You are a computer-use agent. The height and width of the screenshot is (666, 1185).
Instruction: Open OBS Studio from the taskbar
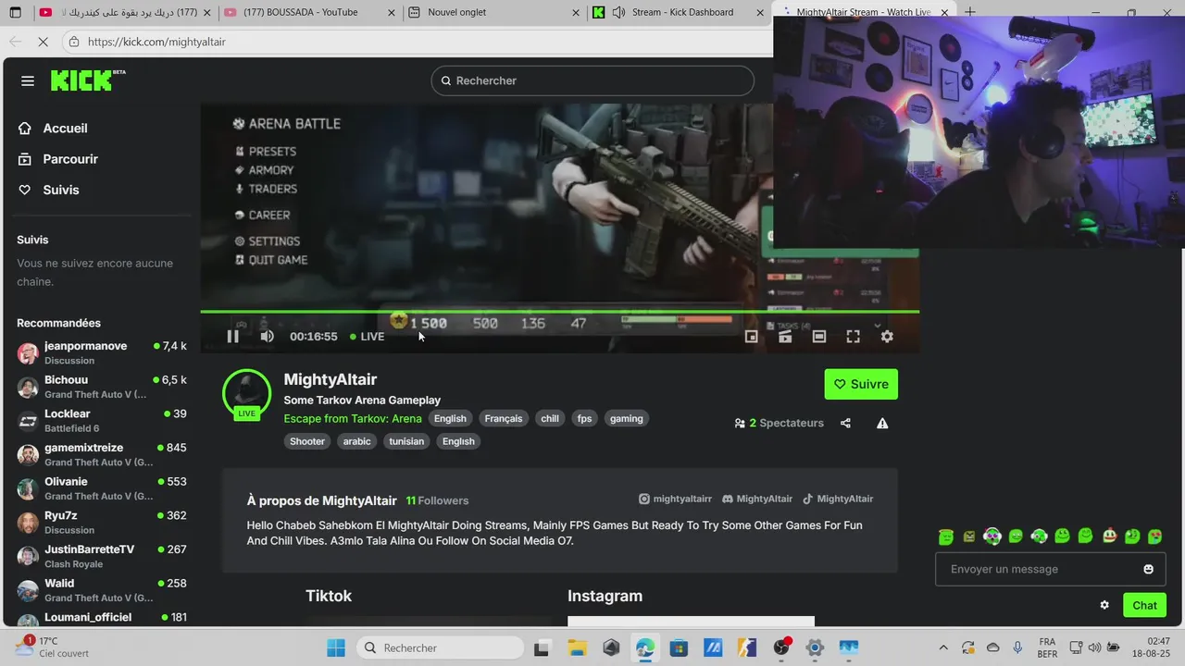click(x=781, y=647)
